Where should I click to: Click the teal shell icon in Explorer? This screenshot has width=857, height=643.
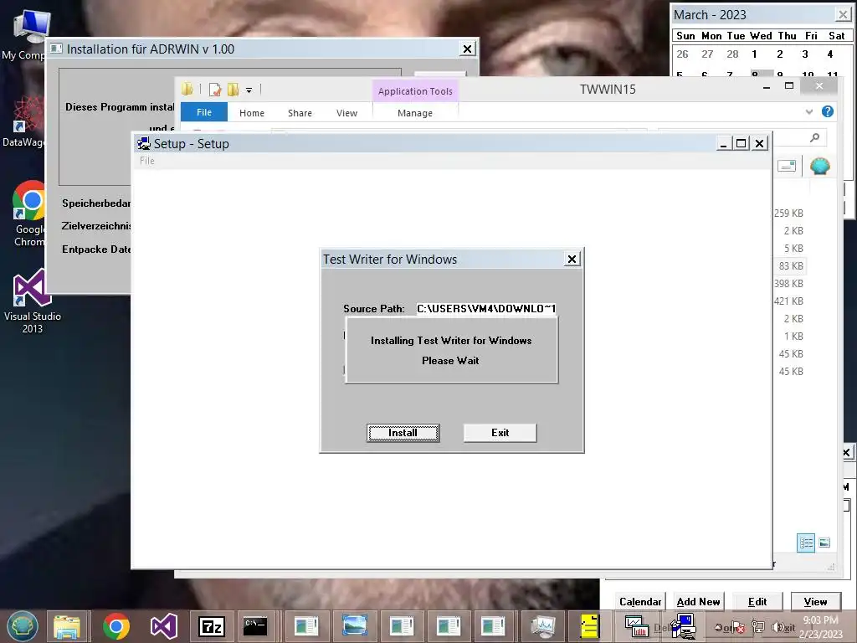[819, 165]
